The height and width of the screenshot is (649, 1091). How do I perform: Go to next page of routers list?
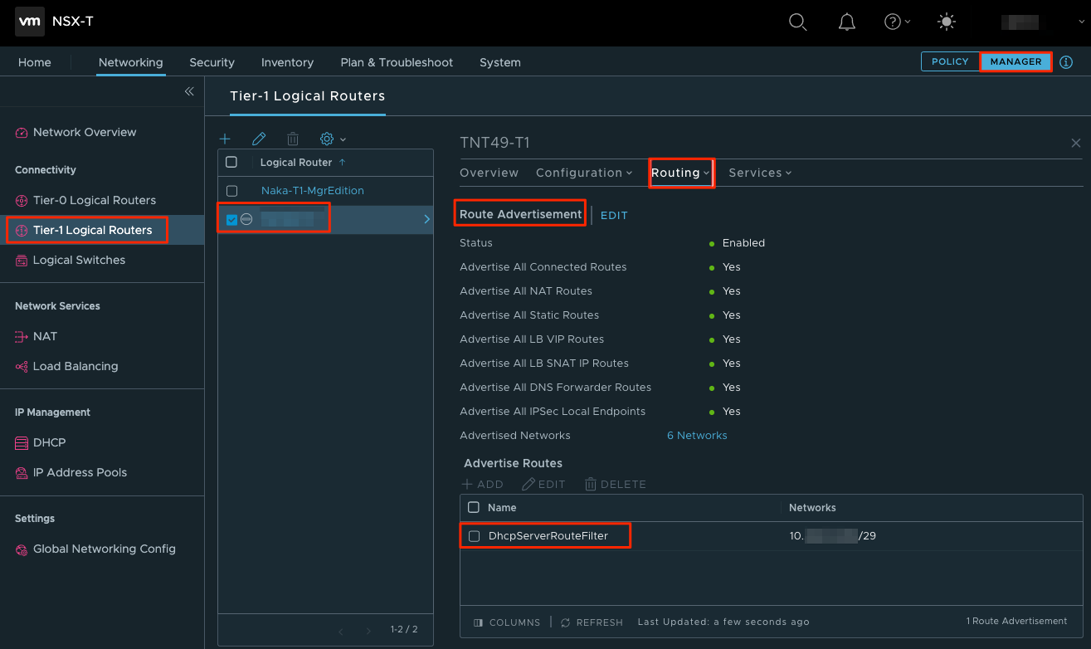pyautogui.click(x=368, y=631)
